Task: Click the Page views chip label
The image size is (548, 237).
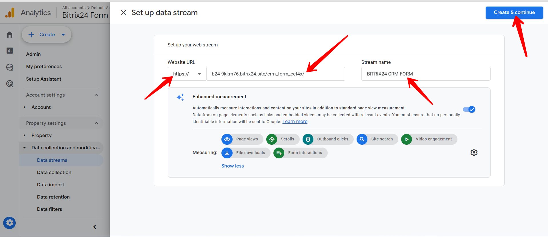Action: [247, 139]
